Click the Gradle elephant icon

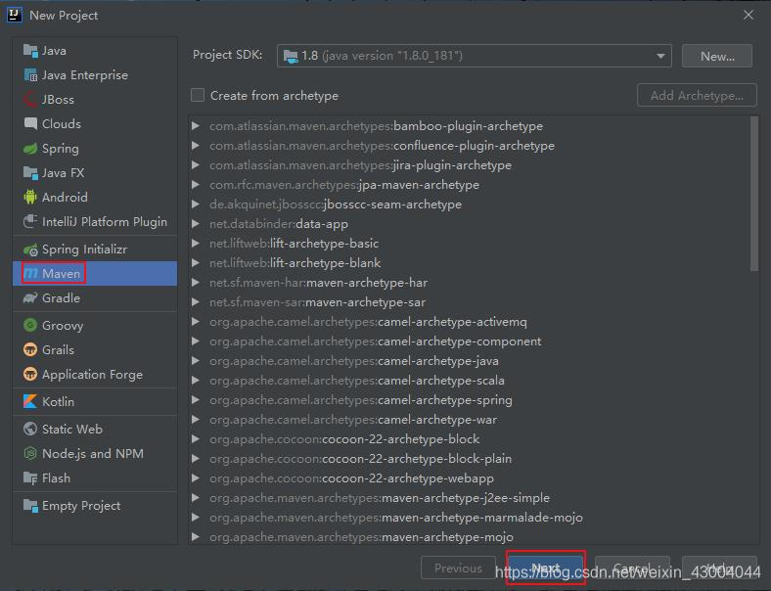(x=30, y=298)
